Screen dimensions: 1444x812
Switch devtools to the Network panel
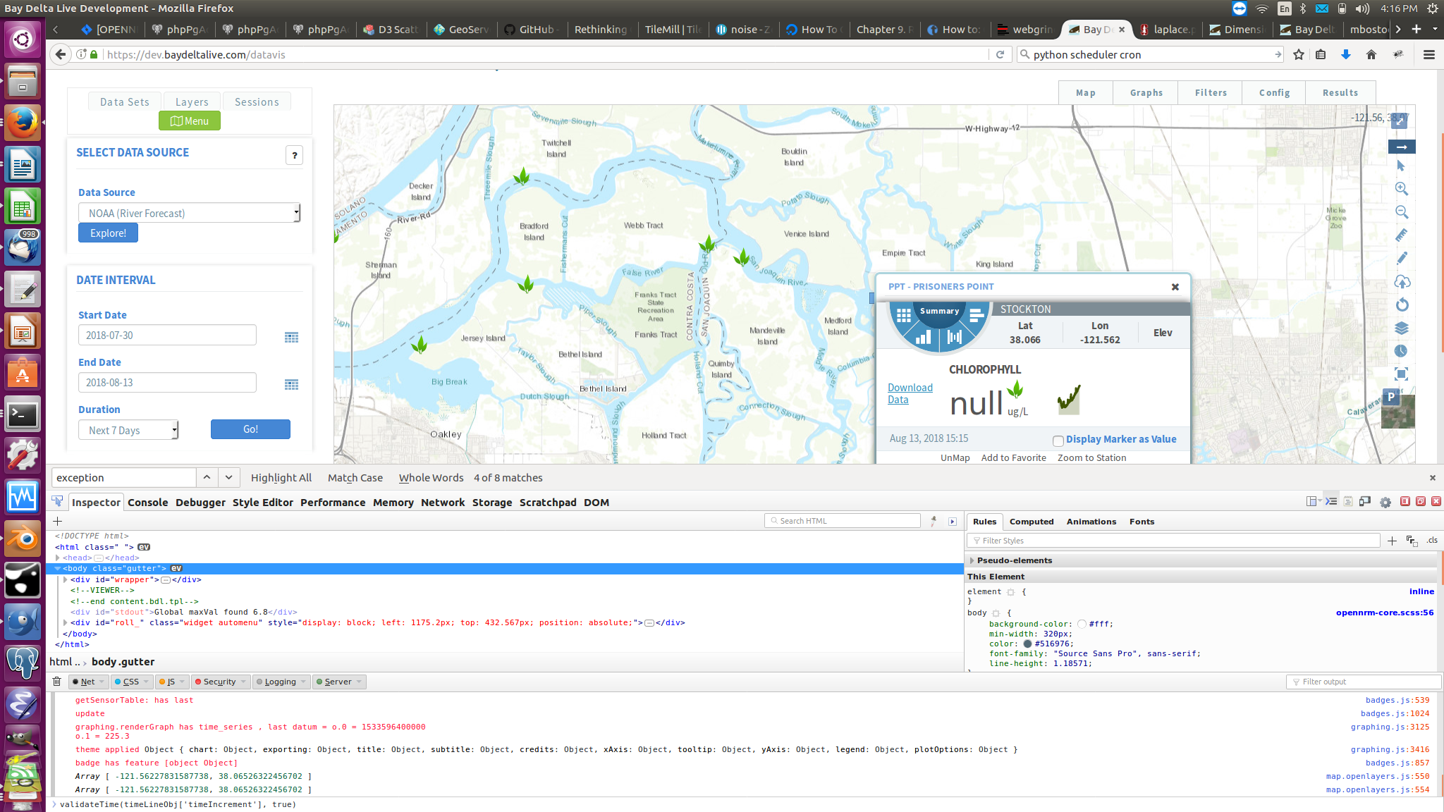coord(443,502)
